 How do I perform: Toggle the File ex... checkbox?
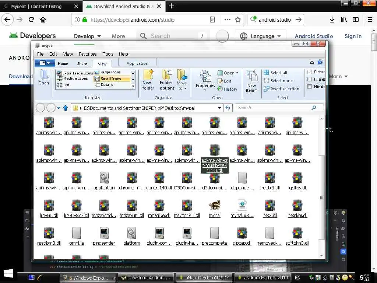pyautogui.click(x=310, y=79)
